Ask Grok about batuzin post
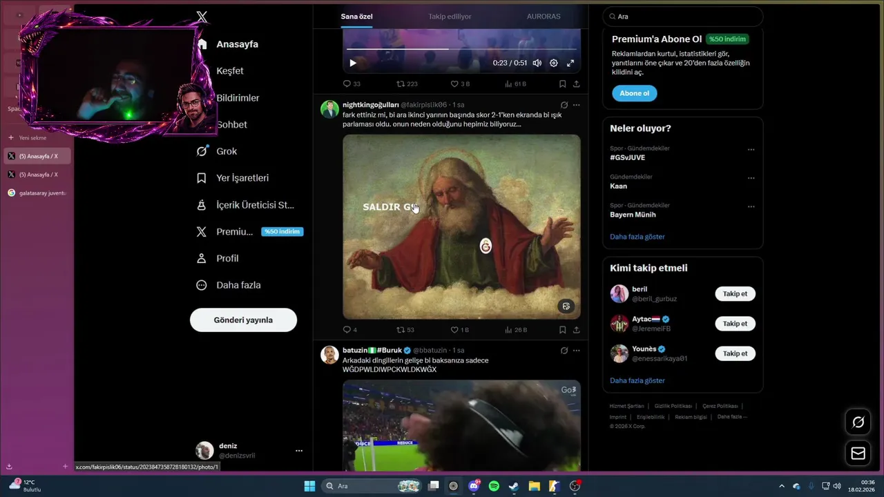 (564, 351)
